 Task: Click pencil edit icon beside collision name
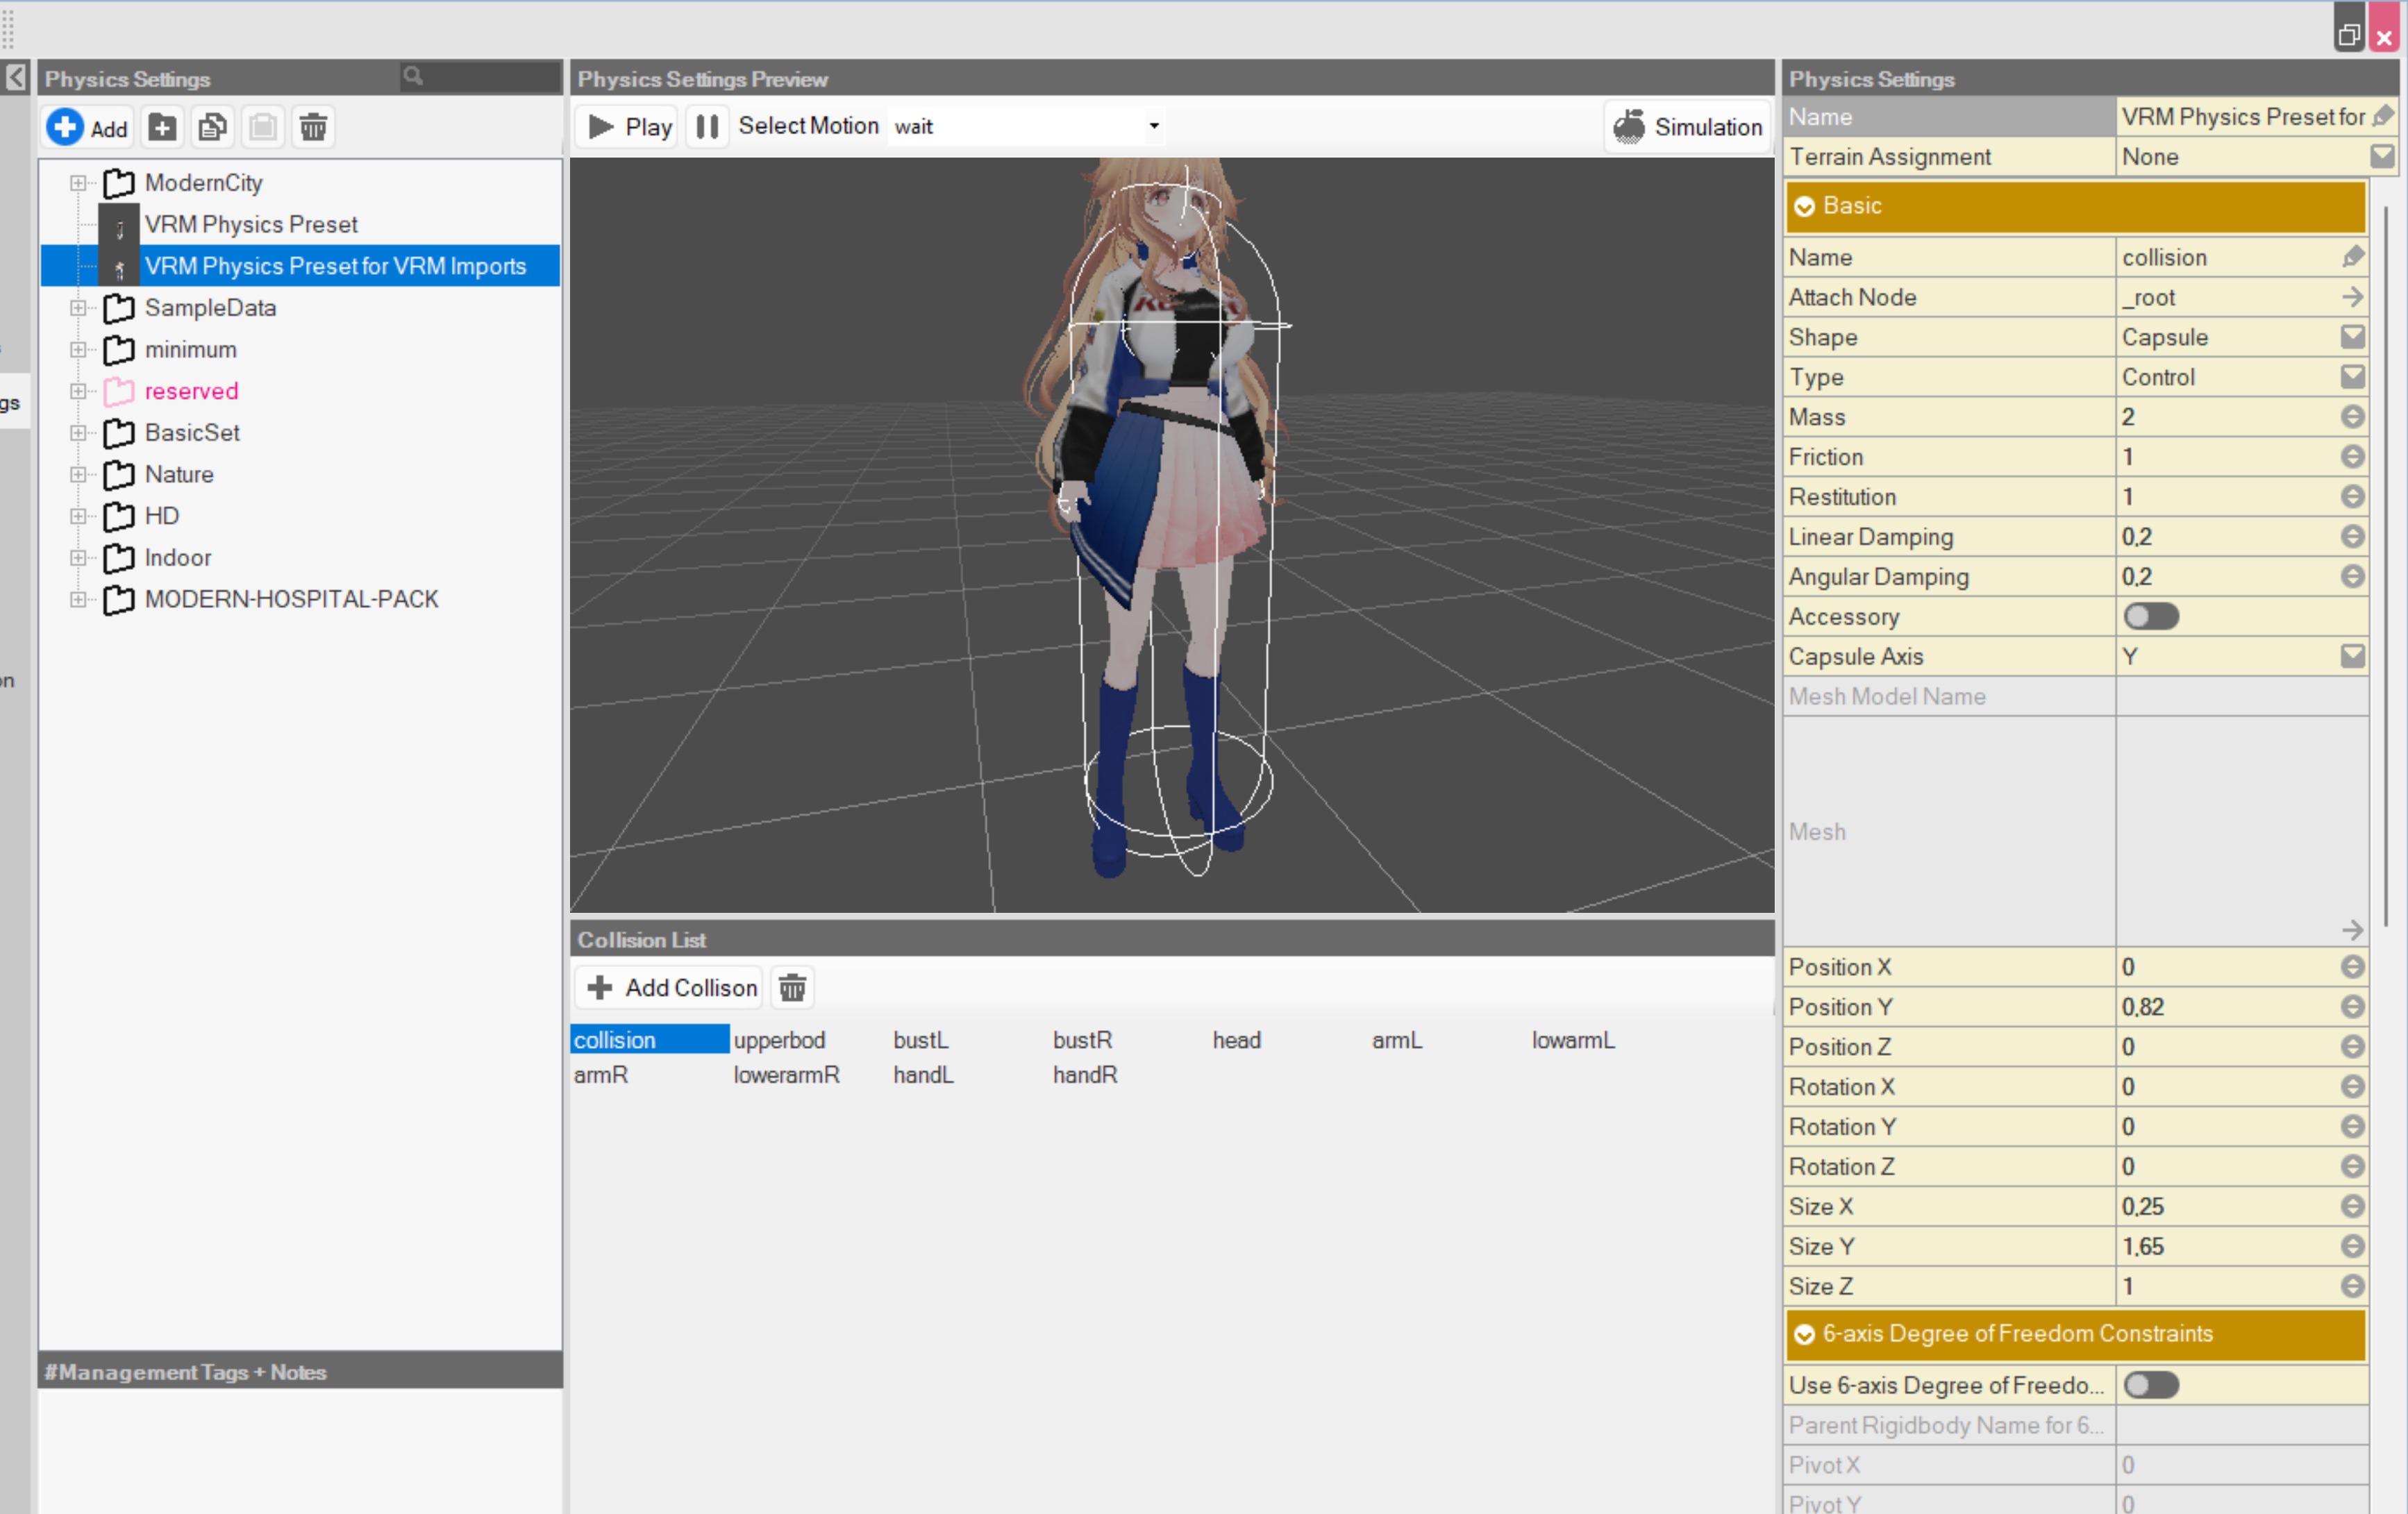[2352, 257]
